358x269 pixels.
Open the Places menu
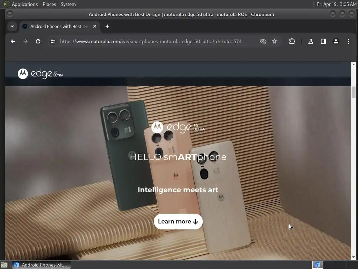[x=49, y=4]
